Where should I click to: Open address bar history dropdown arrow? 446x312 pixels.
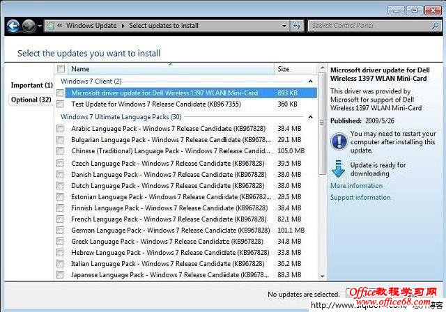(284, 26)
